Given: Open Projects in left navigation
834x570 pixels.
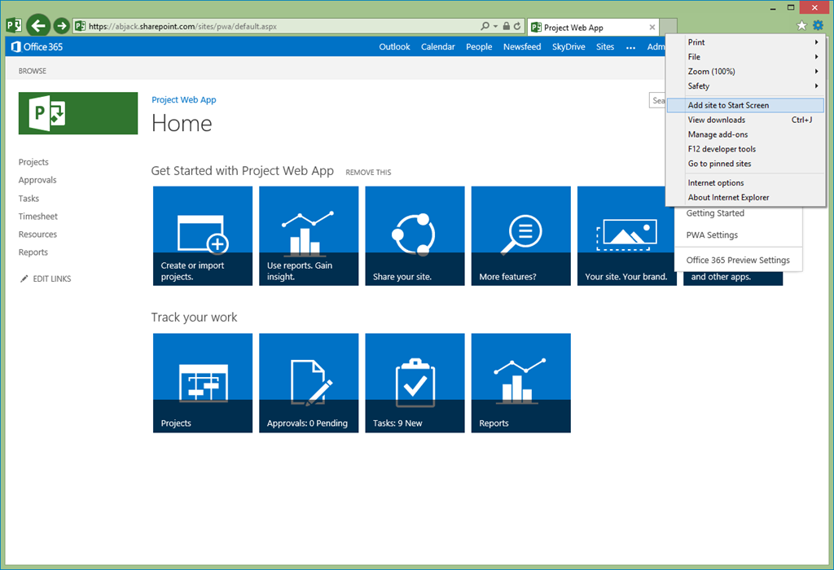Looking at the screenshot, I should pyautogui.click(x=33, y=162).
